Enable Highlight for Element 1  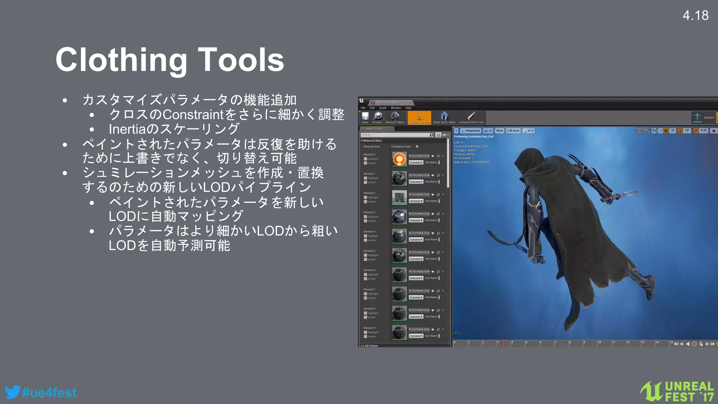pos(365,178)
